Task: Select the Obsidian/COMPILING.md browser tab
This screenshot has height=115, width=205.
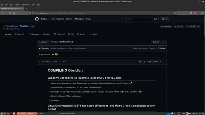Action: click(12, 9)
